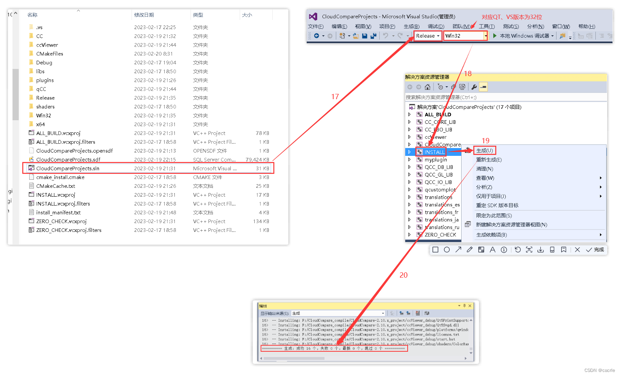Open the 文件(F) menu
621x376 pixels.
[316, 27]
